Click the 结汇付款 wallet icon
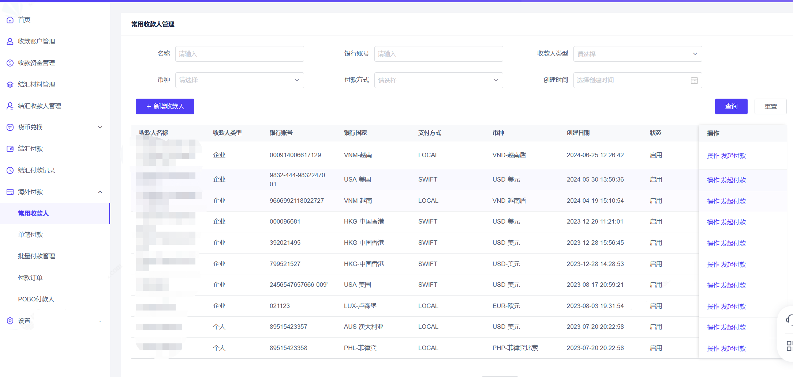793x377 pixels. [10, 149]
